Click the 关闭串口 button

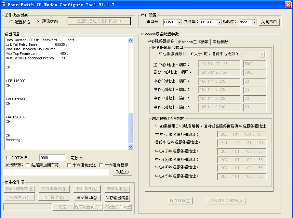click(x=269, y=22)
